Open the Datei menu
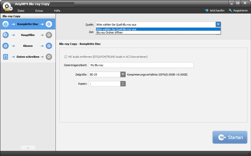 pyautogui.click(x=21, y=10)
